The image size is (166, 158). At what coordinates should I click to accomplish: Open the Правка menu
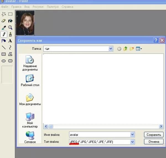coord(16,7)
